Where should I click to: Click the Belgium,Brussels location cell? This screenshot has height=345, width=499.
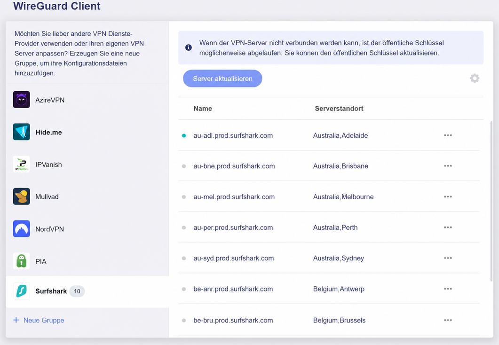click(339, 320)
